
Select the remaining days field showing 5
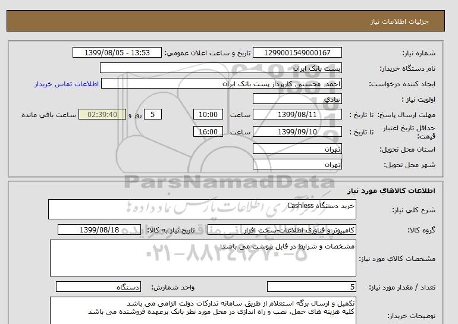tap(153, 114)
